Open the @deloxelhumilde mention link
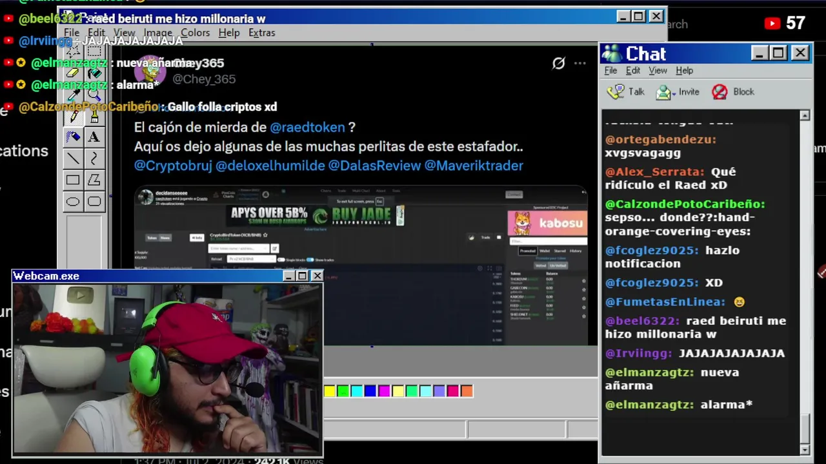 click(270, 166)
